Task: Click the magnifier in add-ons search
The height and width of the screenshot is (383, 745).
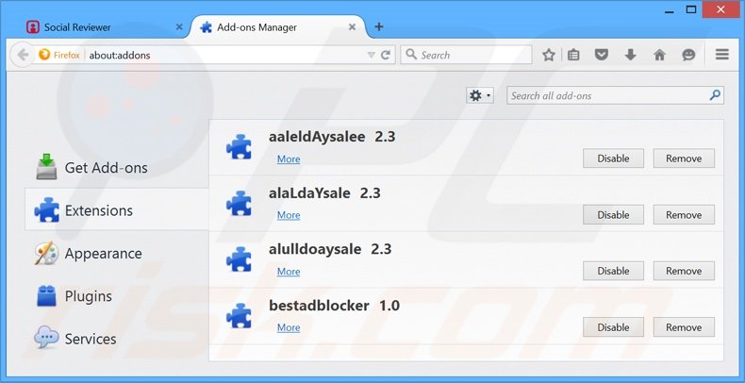Action: click(715, 95)
